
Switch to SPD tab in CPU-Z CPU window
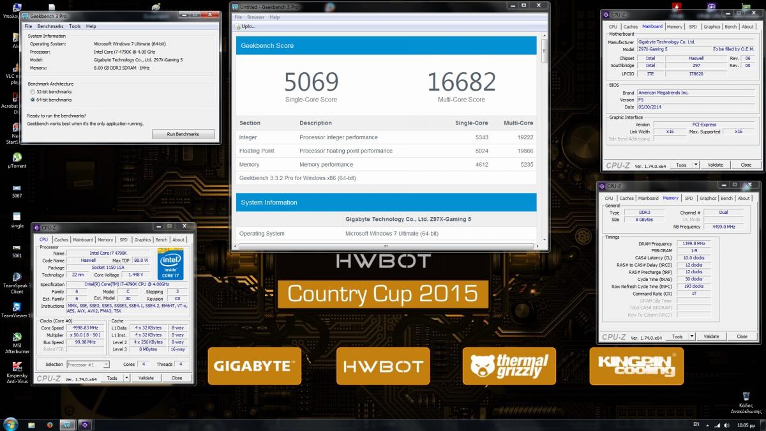[123, 240]
